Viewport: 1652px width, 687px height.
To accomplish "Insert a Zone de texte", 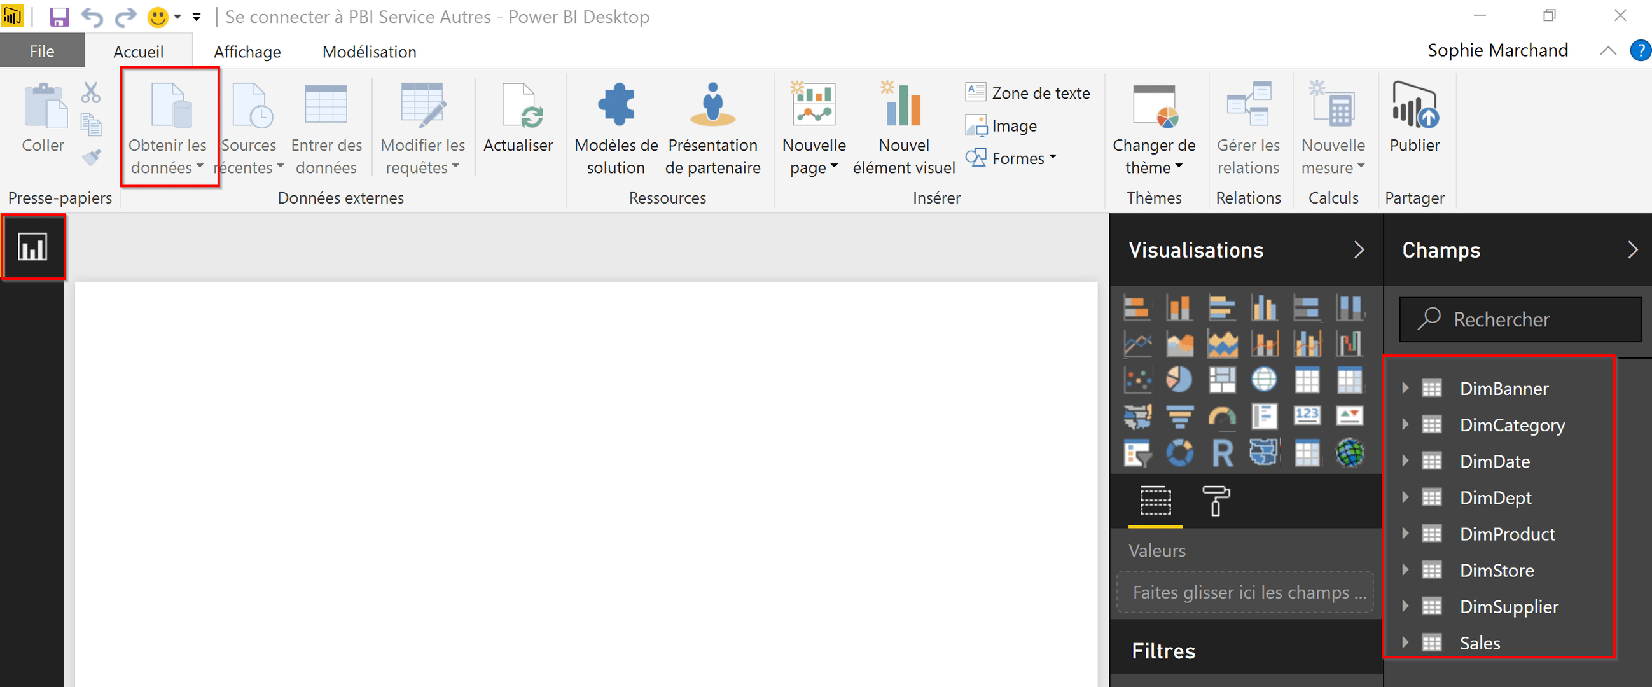I will click(1027, 93).
